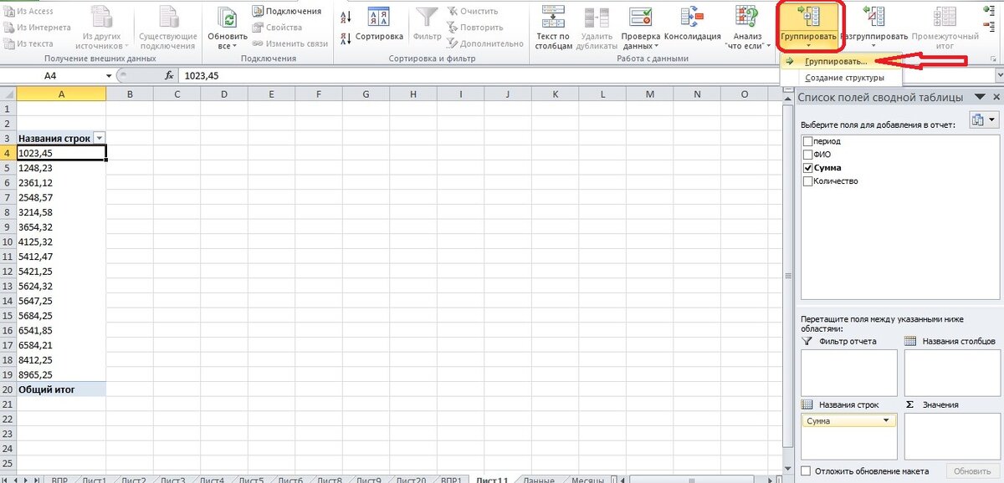Click next sheet navigation arrow
The width and height of the screenshot is (1004, 483).
click(25, 480)
